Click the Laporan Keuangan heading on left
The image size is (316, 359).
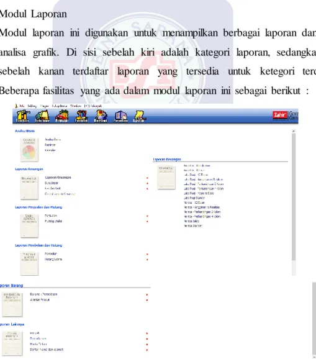(x=29, y=169)
